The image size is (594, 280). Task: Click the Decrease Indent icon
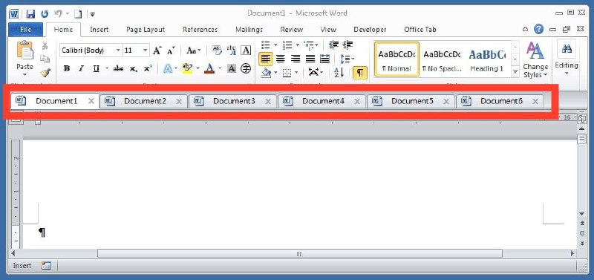333,45
